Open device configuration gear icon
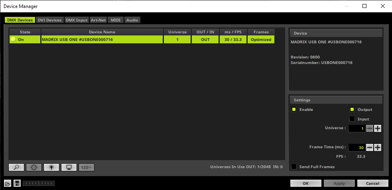Screen dimensions: 392x190 pyautogui.click(x=34, y=167)
